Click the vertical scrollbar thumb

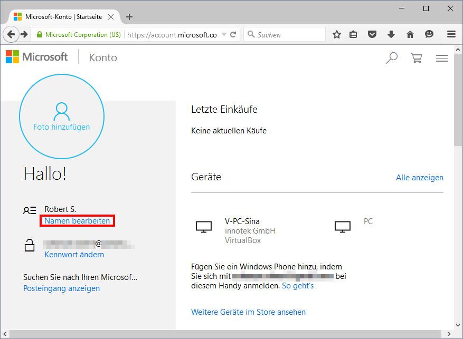click(458, 100)
